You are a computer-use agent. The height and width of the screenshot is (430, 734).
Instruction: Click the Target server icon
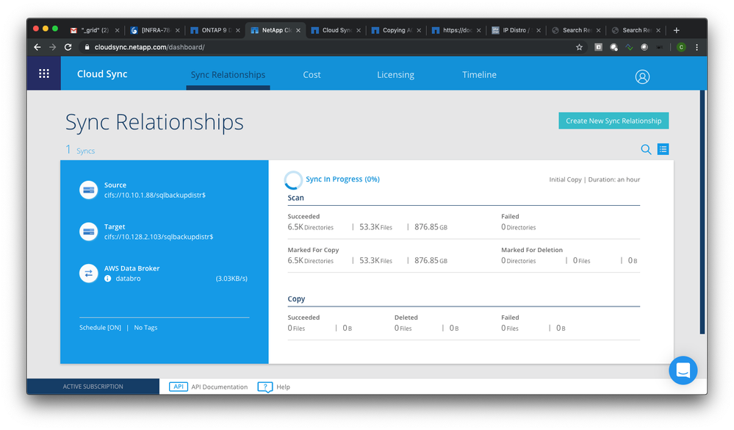pos(88,232)
